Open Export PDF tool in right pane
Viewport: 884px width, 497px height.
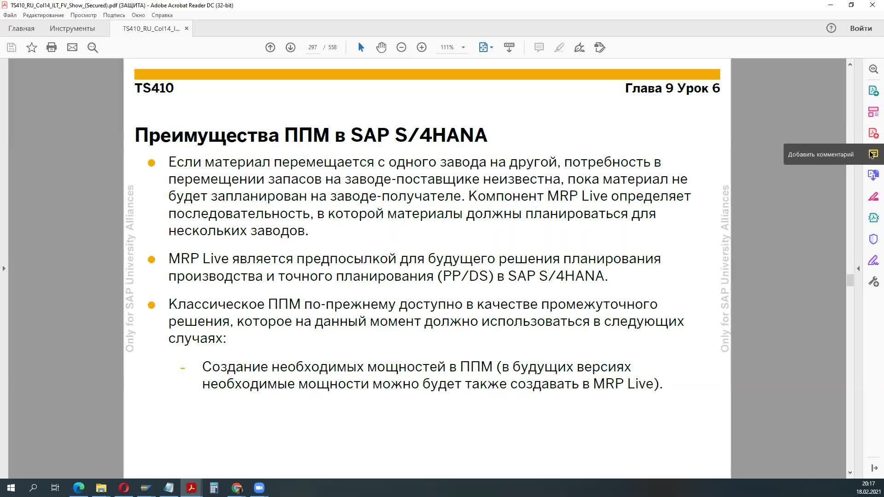point(873,91)
